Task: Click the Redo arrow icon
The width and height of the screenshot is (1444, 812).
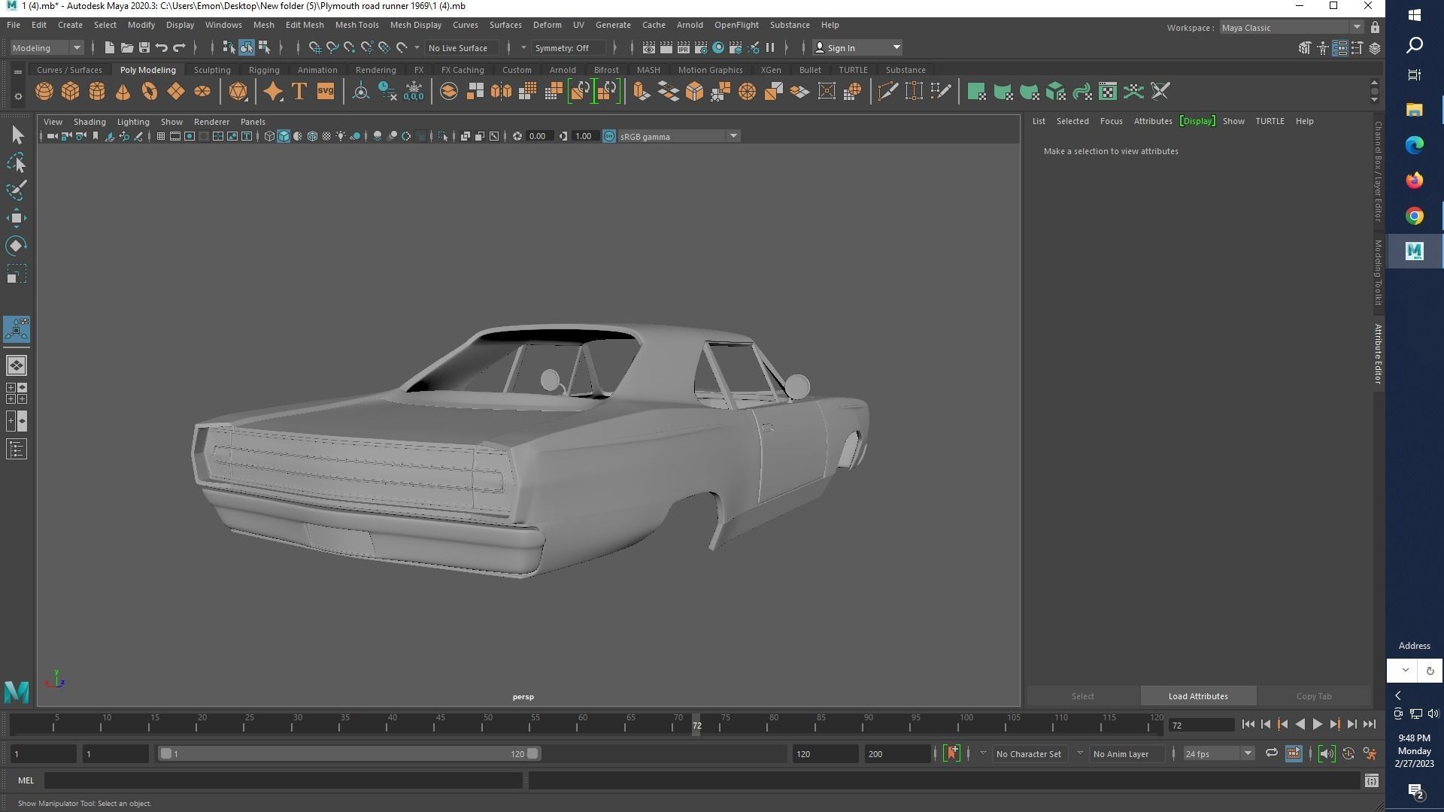Action: coord(179,47)
